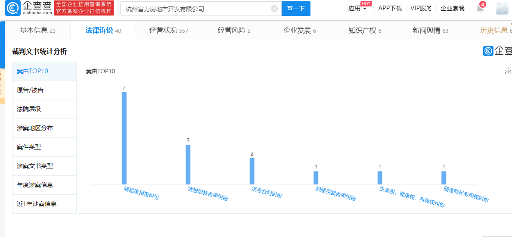Select 法院层级 statistics view
Screen dimensions: 512x237
pos(29,109)
